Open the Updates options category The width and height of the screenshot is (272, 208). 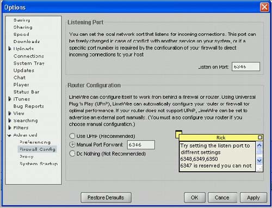24,70
